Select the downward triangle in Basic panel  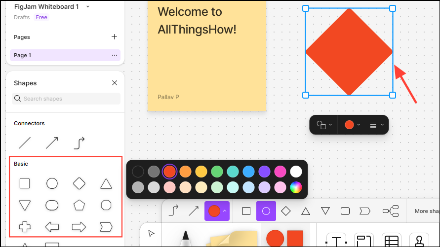click(25, 205)
